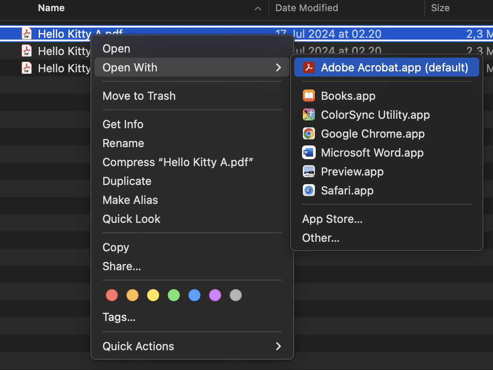Sort files by Date Modified column
The width and height of the screenshot is (493, 370).
coord(306,8)
